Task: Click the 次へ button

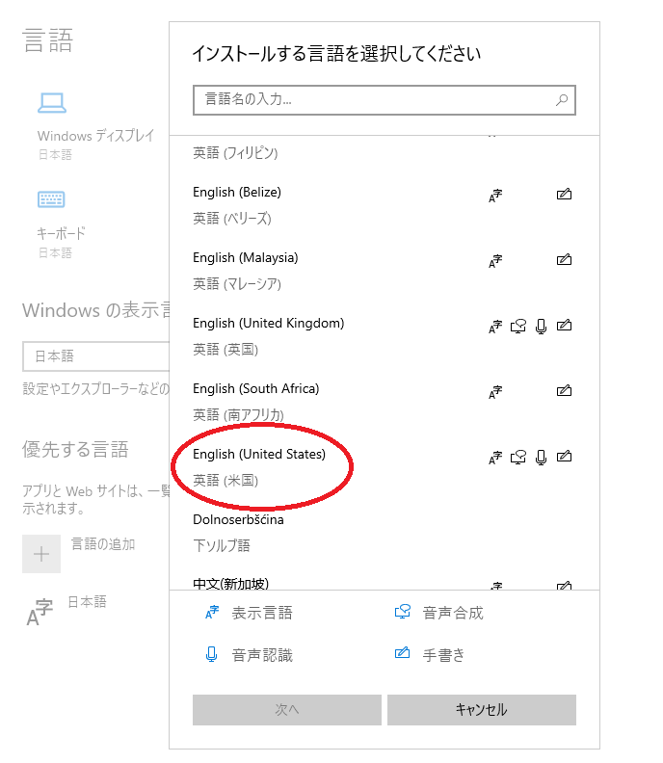Action: click(x=287, y=710)
